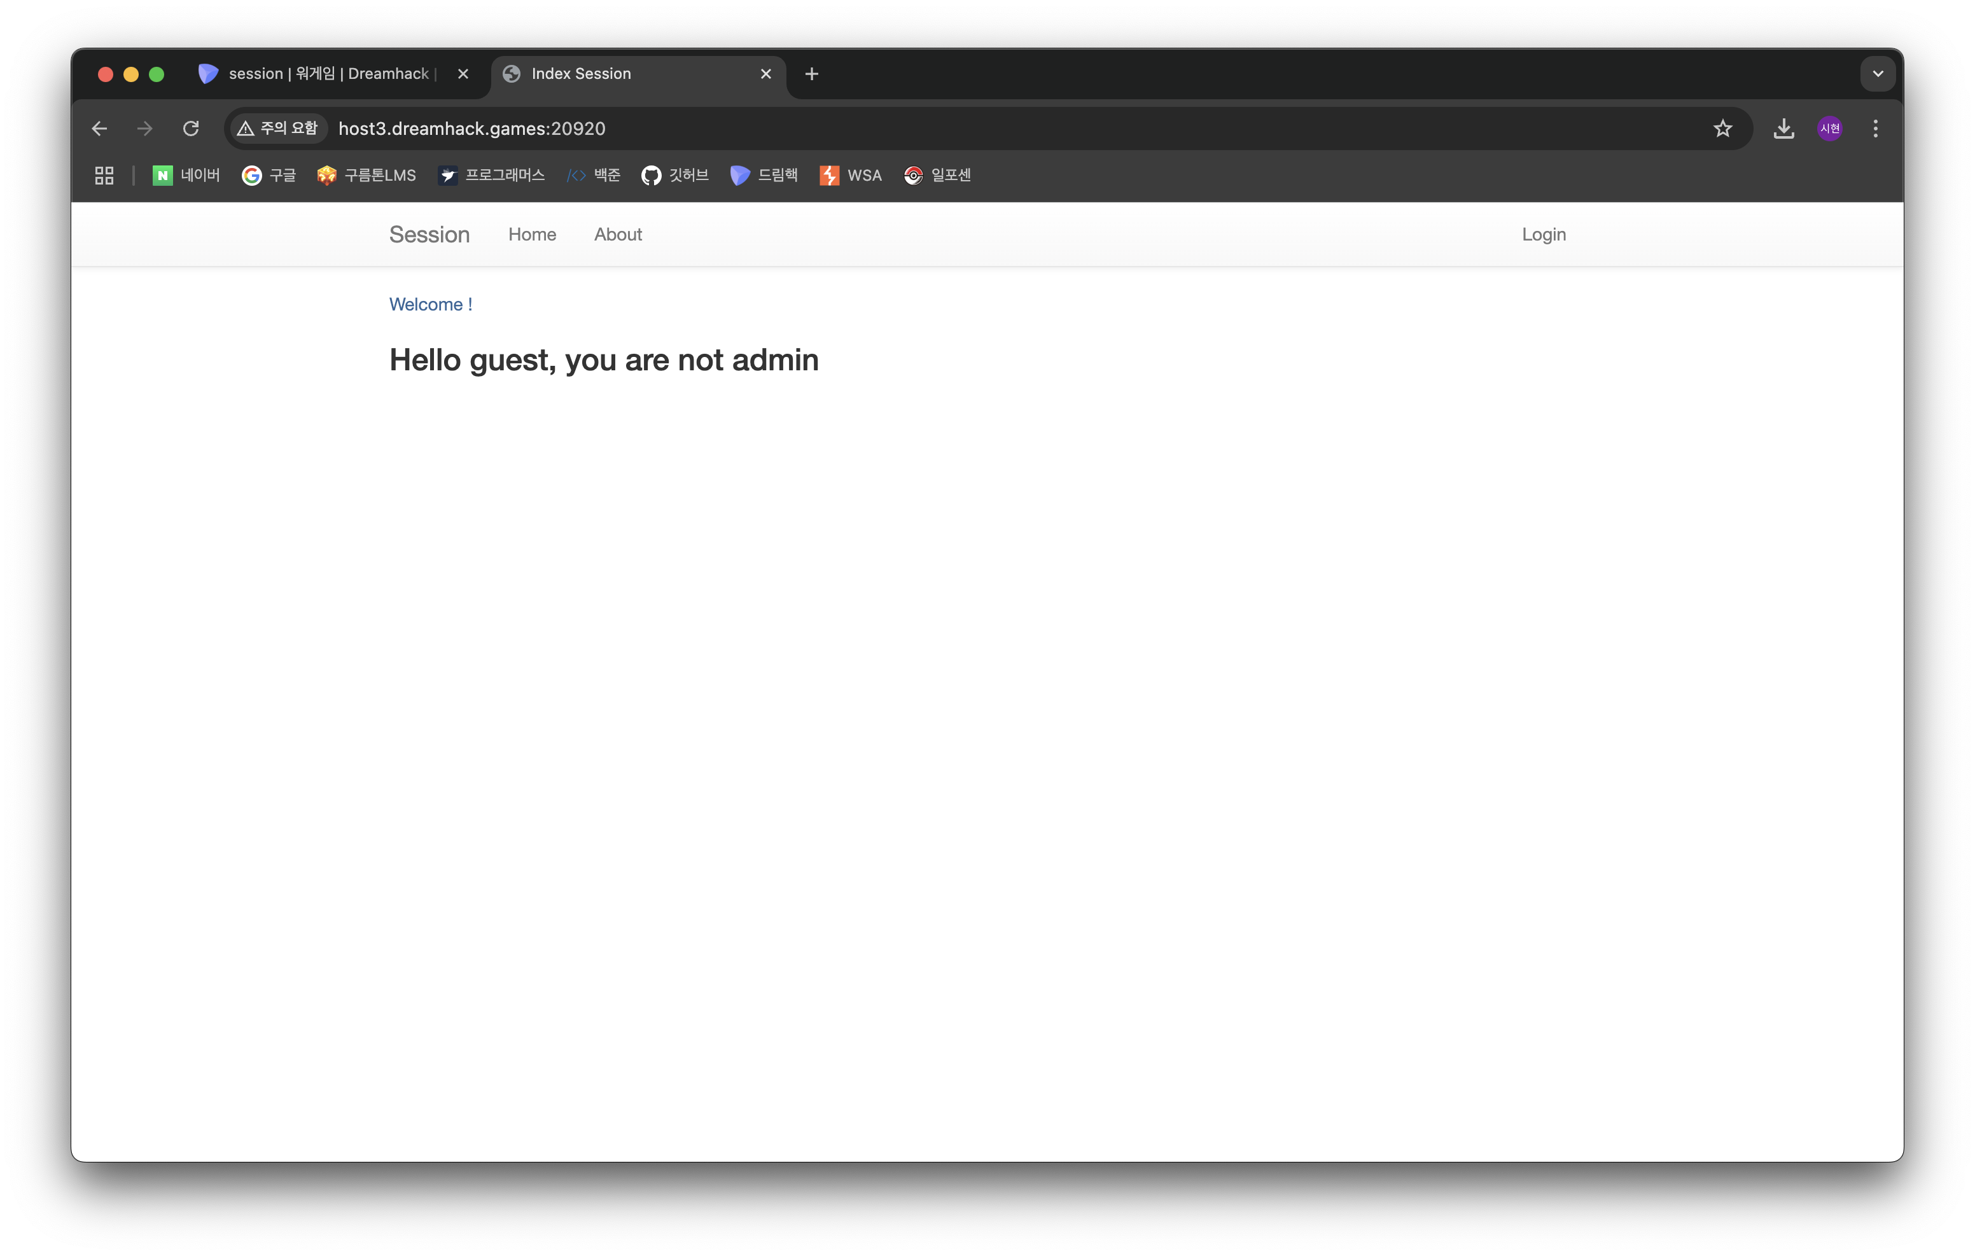The height and width of the screenshot is (1256, 1975).
Task: Reload the current page
Action: click(191, 129)
